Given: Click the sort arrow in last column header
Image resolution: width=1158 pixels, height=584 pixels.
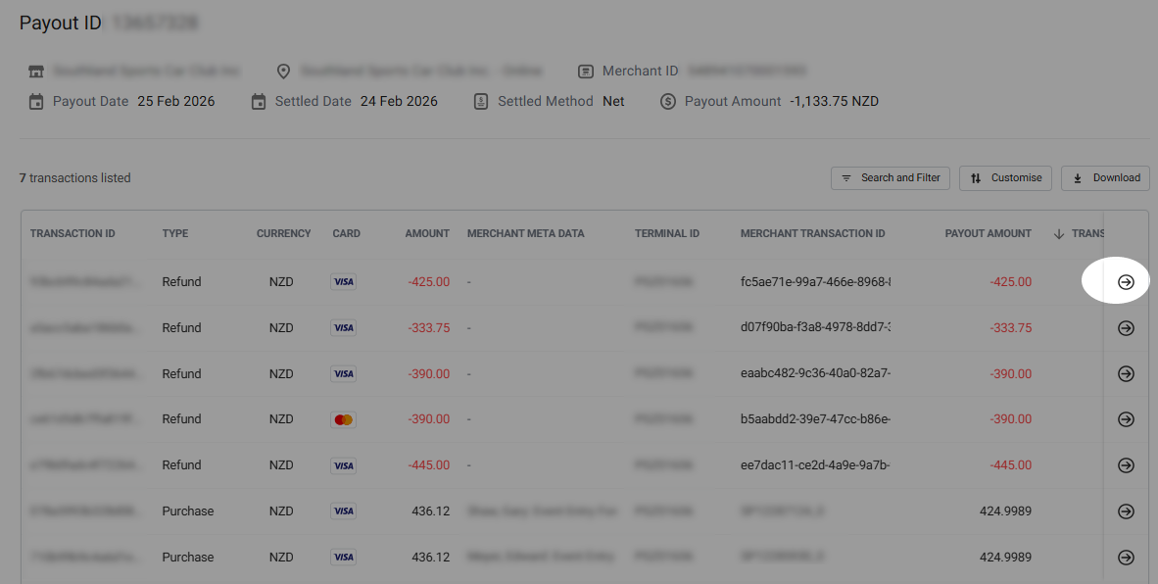Looking at the screenshot, I should [x=1058, y=234].
